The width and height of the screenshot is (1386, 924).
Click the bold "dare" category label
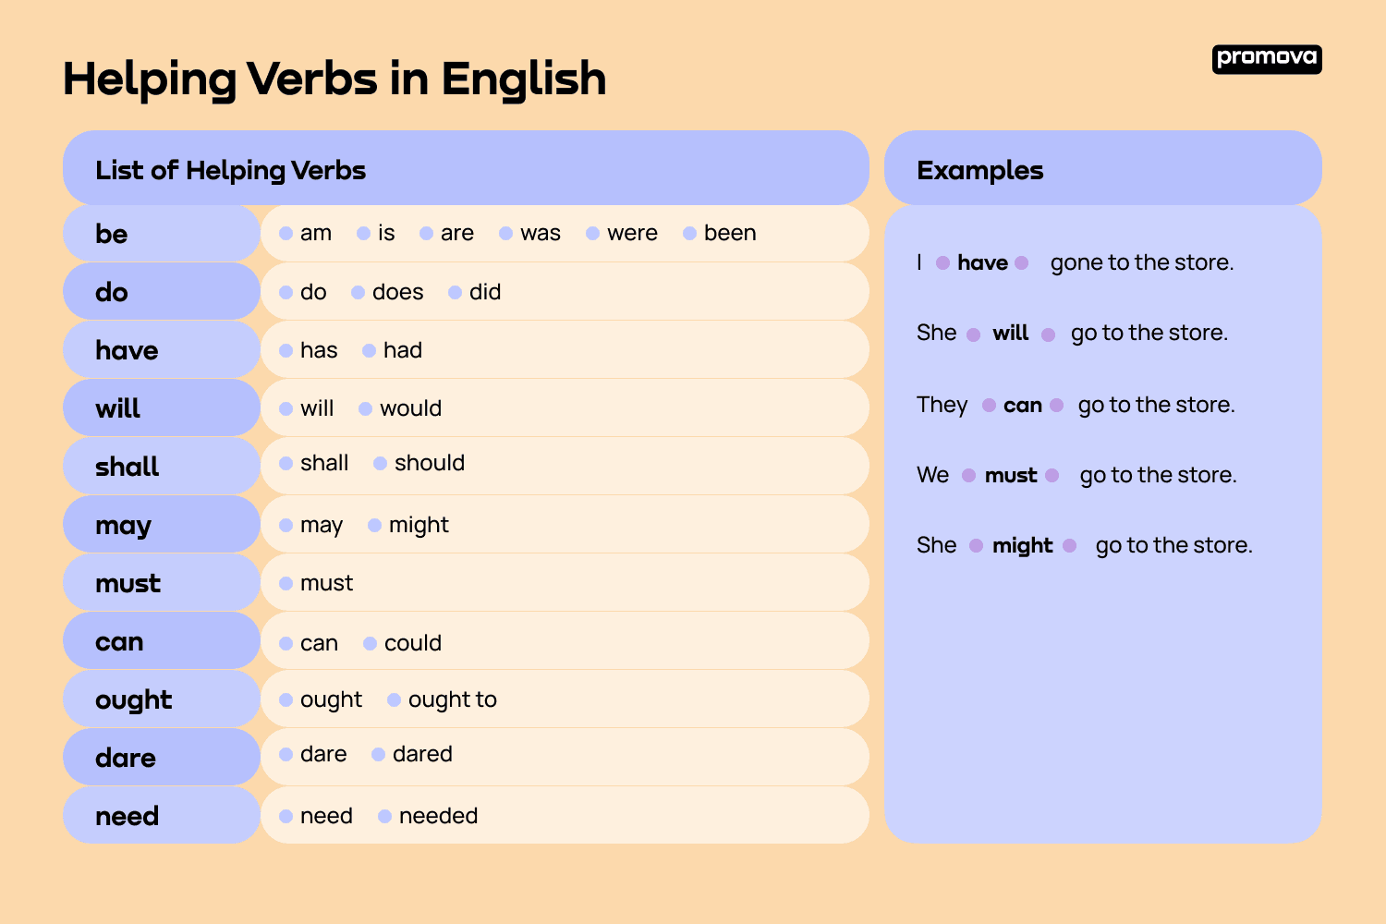click(x=126, y=758)
